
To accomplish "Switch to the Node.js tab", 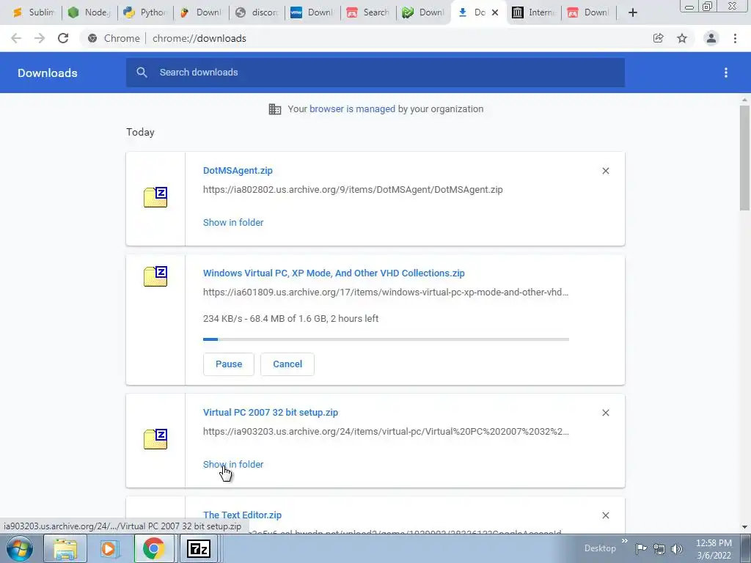I will (89, 12).
